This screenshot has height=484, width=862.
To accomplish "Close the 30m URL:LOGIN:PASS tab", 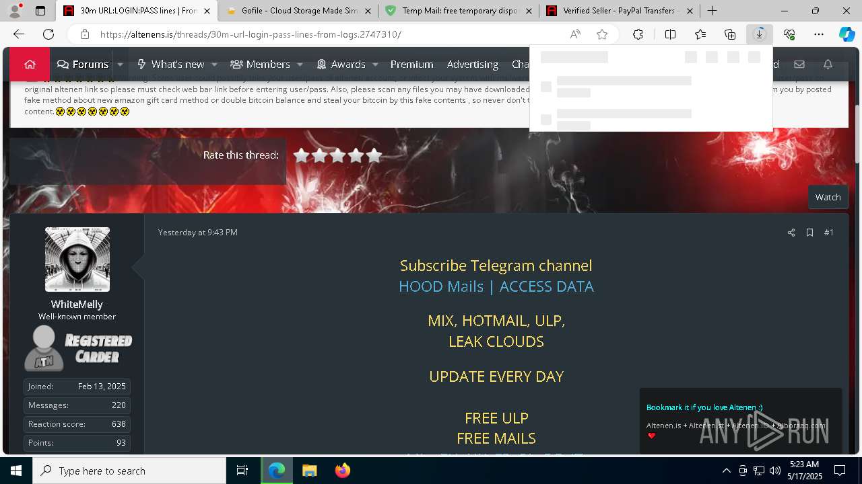I will click(207, 11).
